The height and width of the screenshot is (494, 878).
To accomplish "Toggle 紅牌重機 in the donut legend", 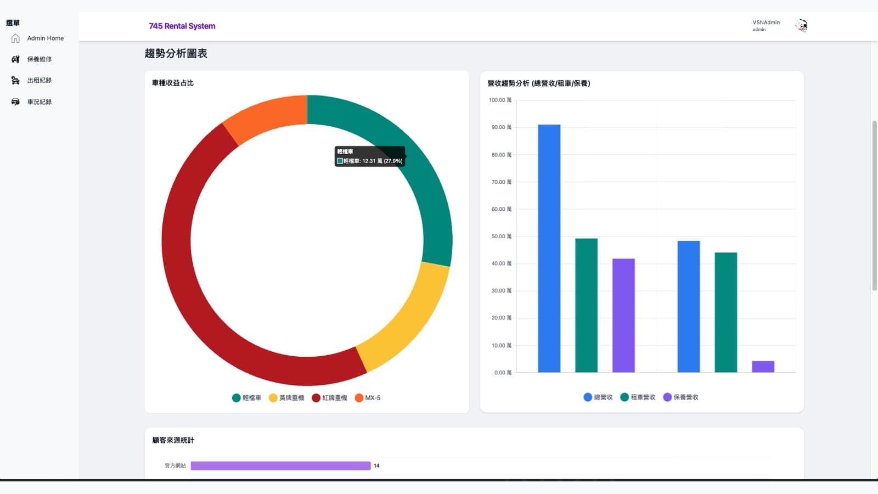I will click(x=329, y=398).
